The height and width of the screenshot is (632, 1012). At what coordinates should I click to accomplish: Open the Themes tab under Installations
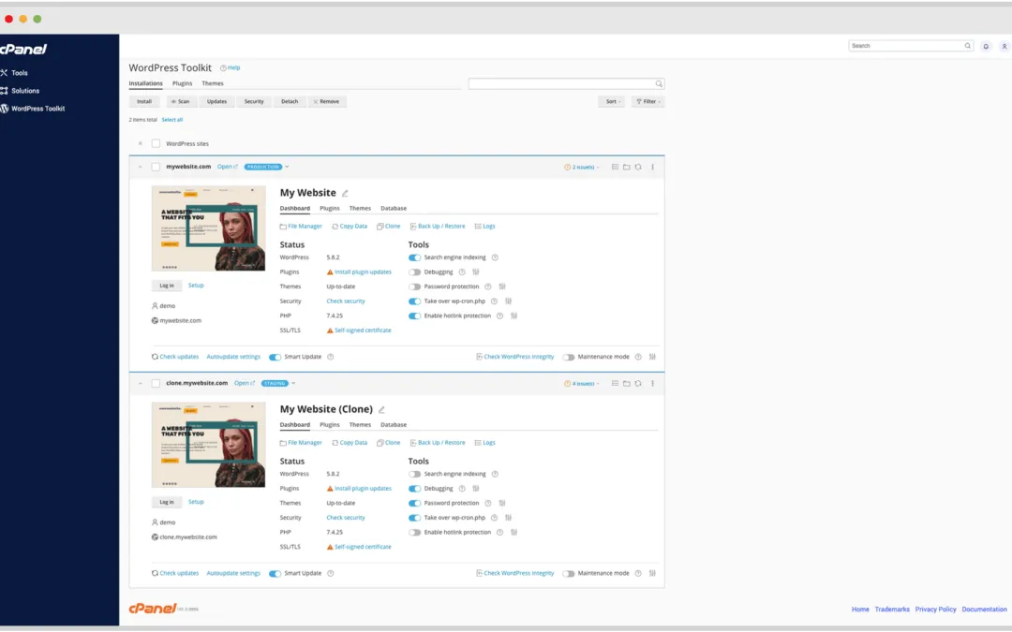click(213, 83)
